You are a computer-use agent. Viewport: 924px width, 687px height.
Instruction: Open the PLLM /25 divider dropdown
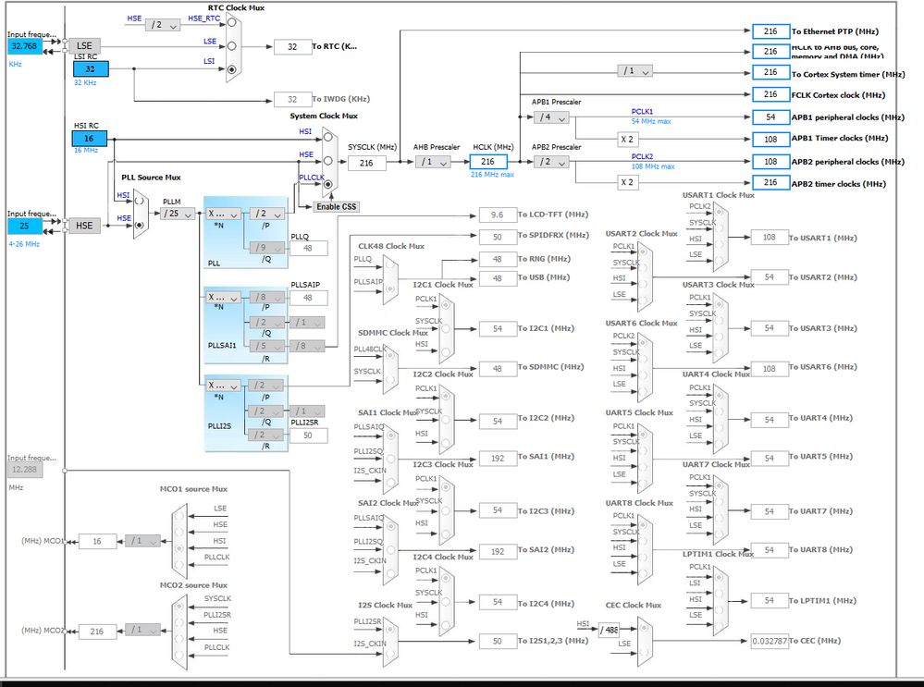coord(178,214)
